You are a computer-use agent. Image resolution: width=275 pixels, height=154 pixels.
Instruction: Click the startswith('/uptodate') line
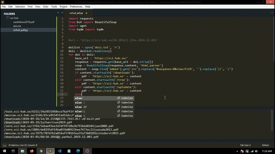(106, 87)
